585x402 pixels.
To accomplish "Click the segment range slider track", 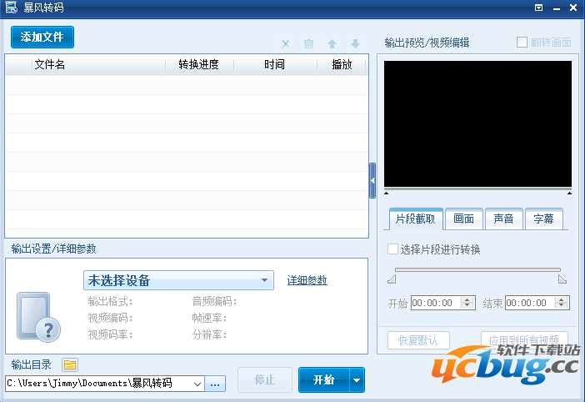I will 477,269.
